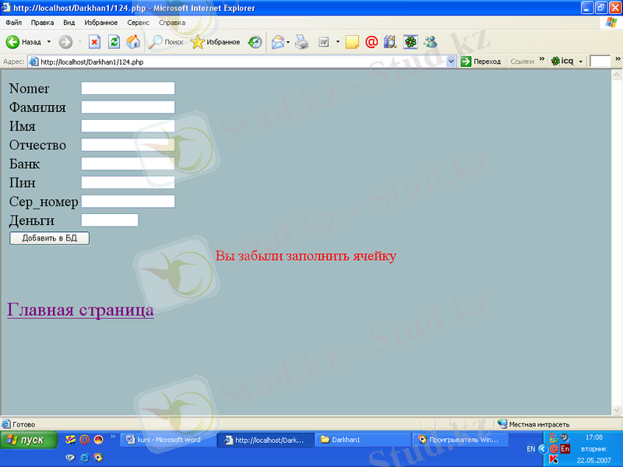Click the Добавить в БД button

(49, 238)
